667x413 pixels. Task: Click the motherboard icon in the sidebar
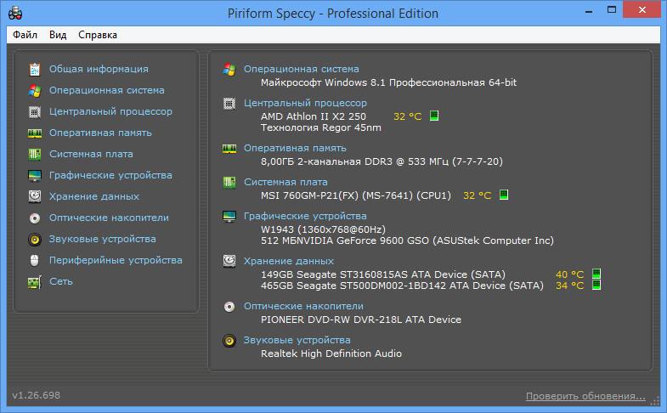point(35,154)
